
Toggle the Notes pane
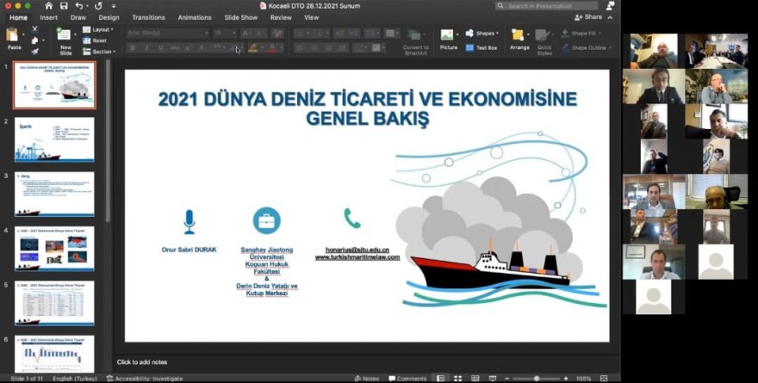point(366,378)
